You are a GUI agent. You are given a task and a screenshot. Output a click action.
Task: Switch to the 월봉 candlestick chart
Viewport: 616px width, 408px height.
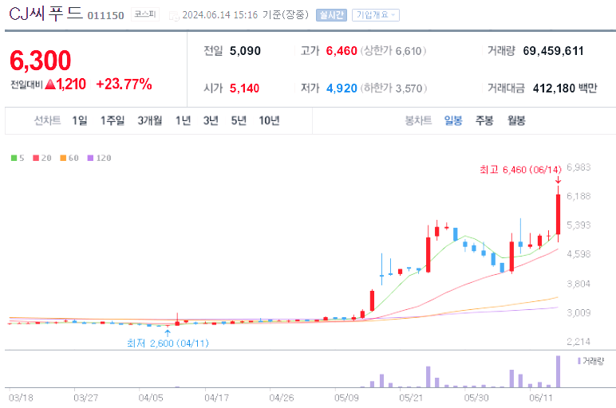pos(516,120)
